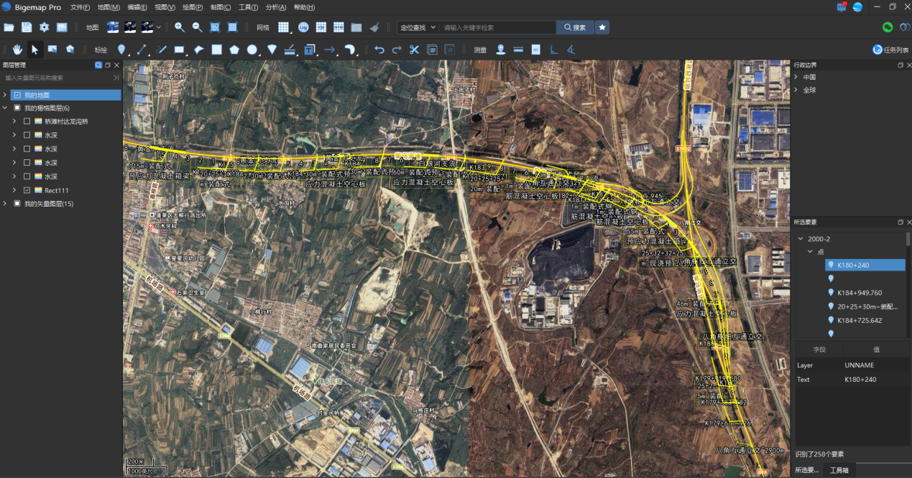
Task: Open the 文件(F) menu
Action: click(80, 7)
